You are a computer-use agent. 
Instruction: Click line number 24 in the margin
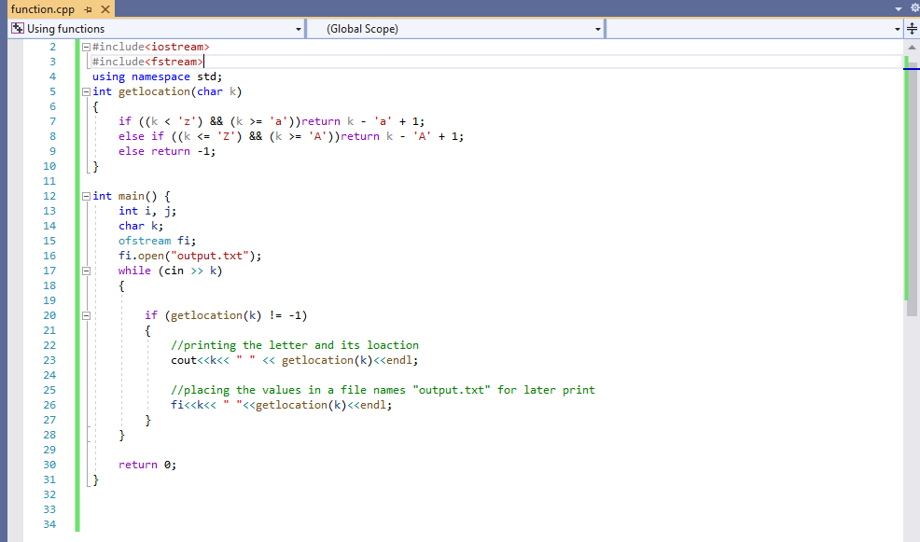[49, 375]
